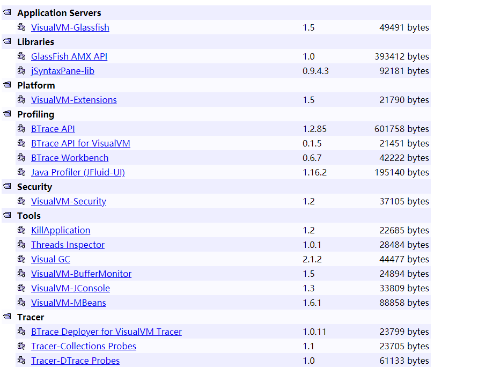Open the Tracer-Collections Probes link
Viewport: 478px width, 367px height.
click(84, 346)
